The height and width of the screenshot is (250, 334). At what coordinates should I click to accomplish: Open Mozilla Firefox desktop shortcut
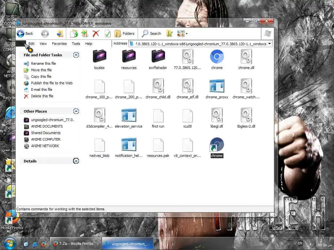pos(12,220)
